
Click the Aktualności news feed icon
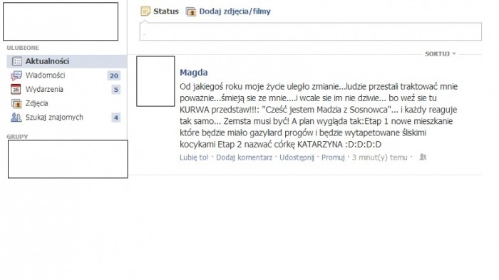(x=17, y=61)
